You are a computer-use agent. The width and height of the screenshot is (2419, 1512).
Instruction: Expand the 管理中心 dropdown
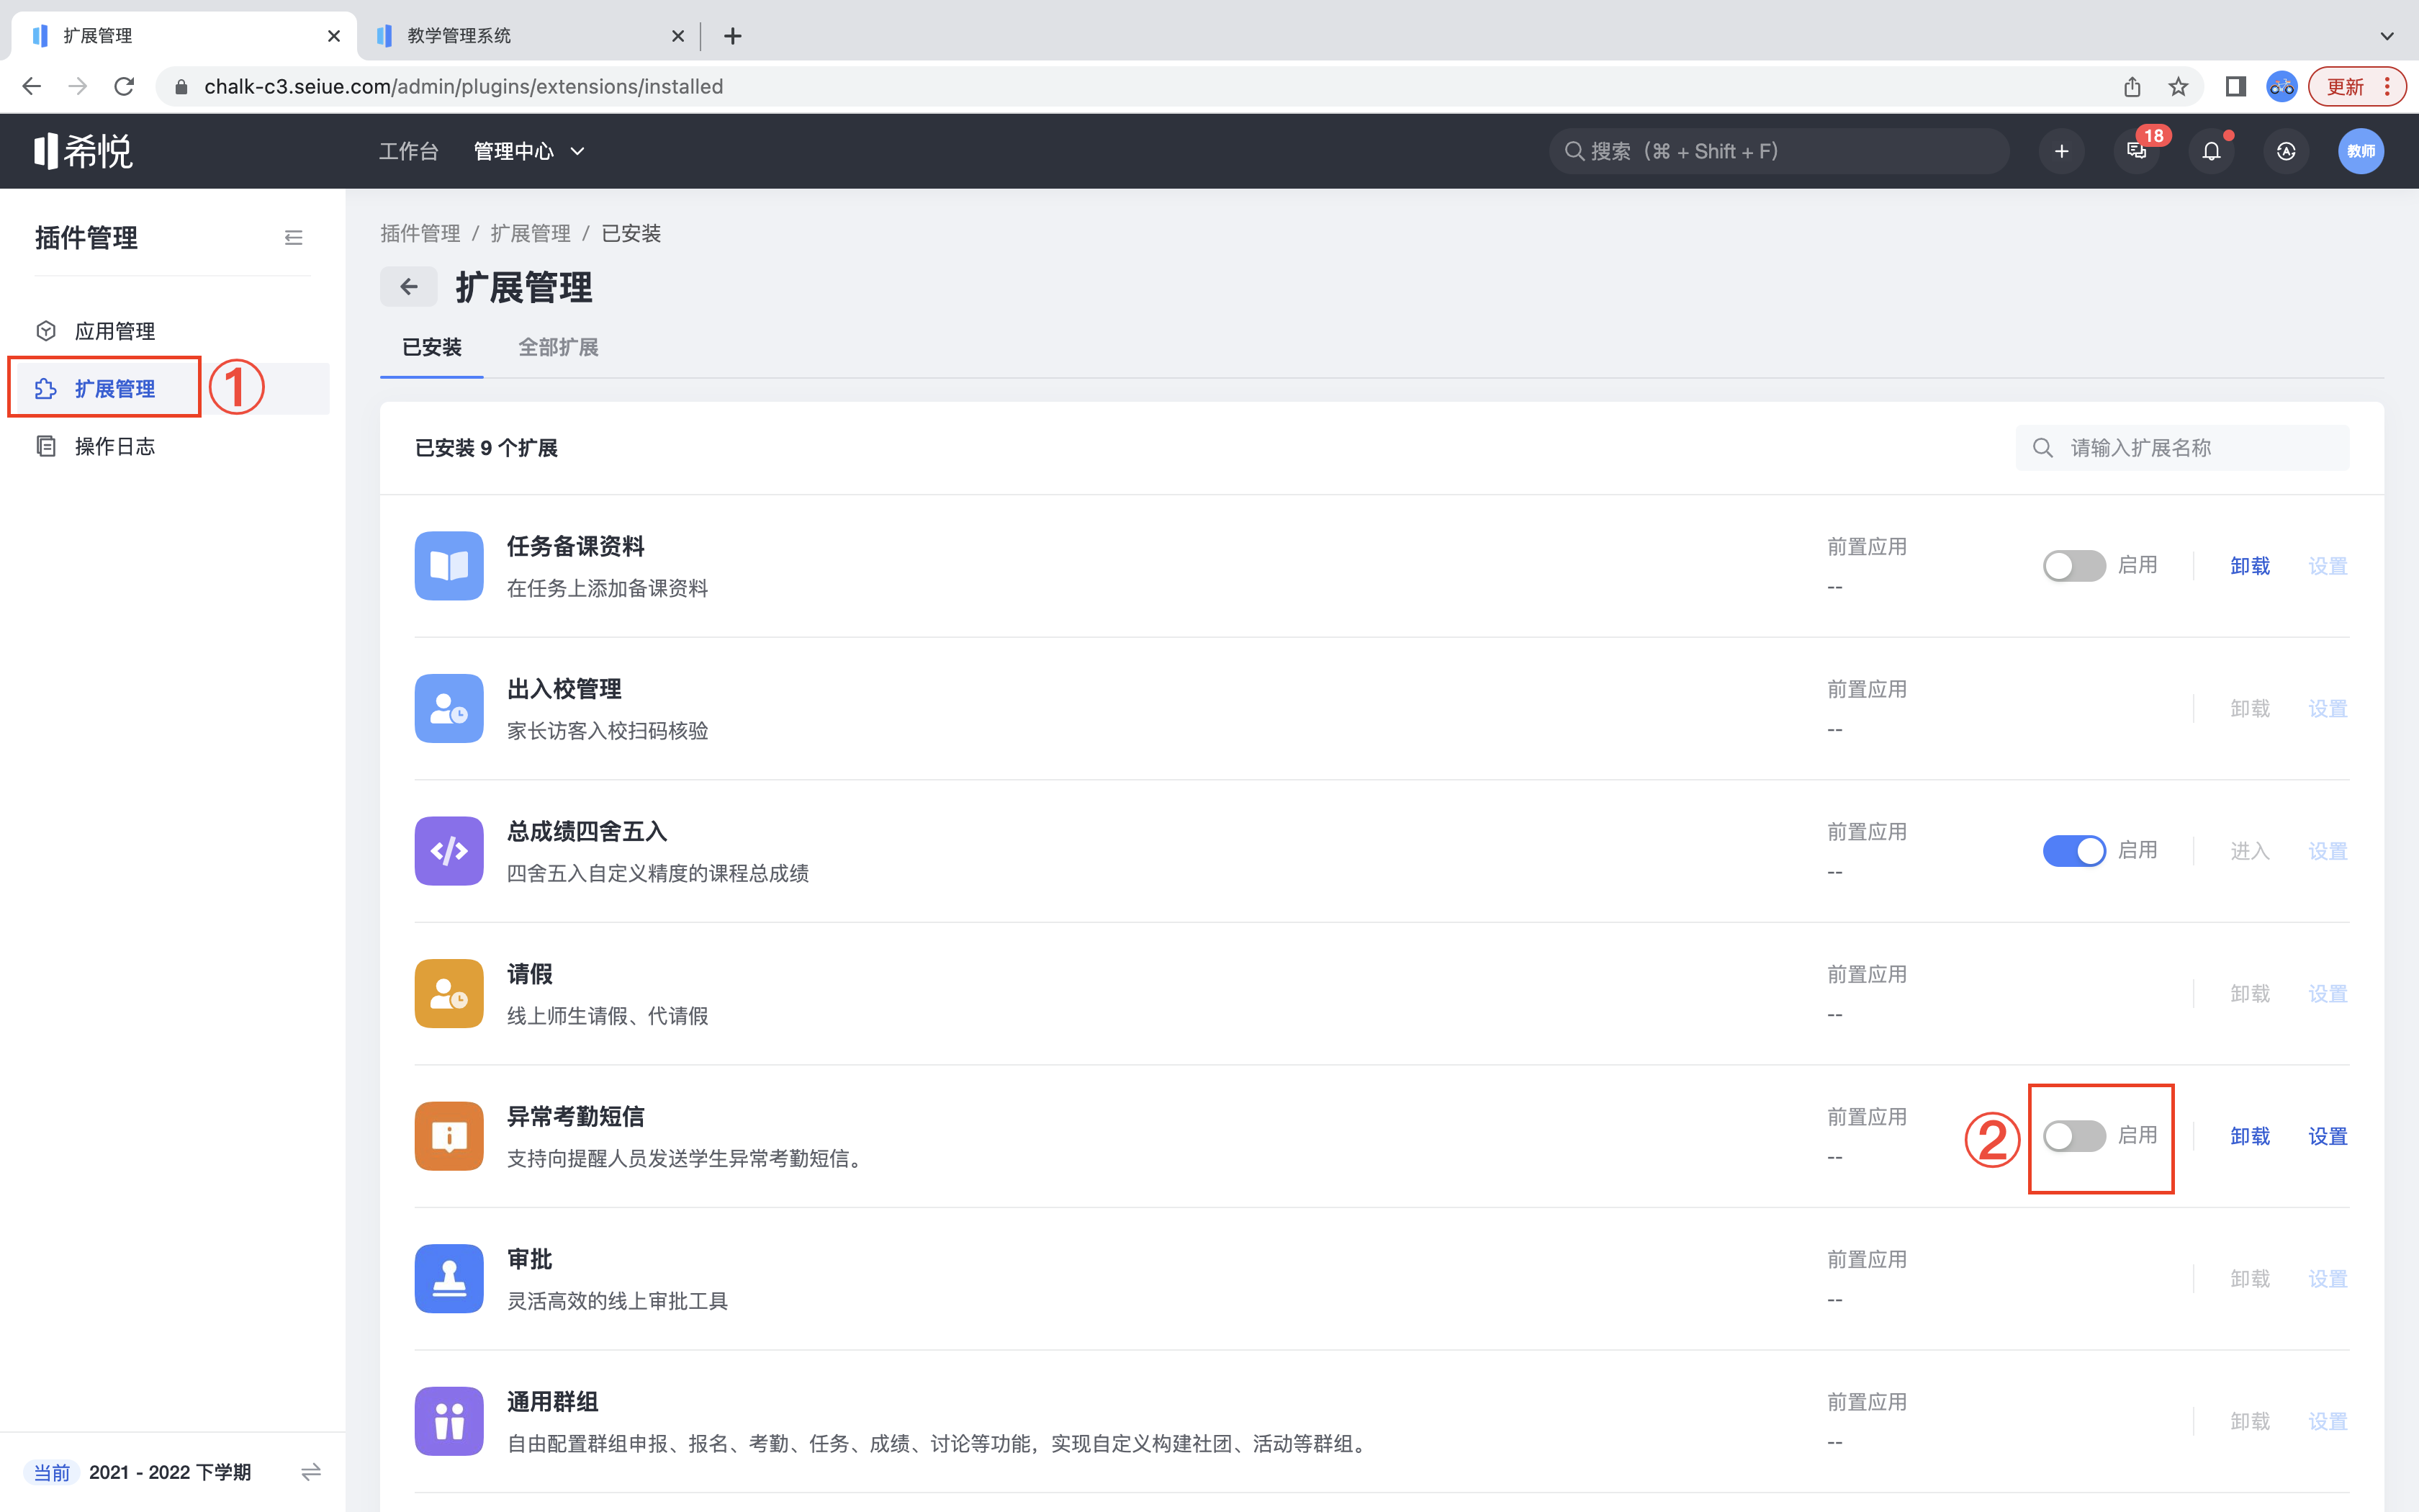[x=528, y=151]
